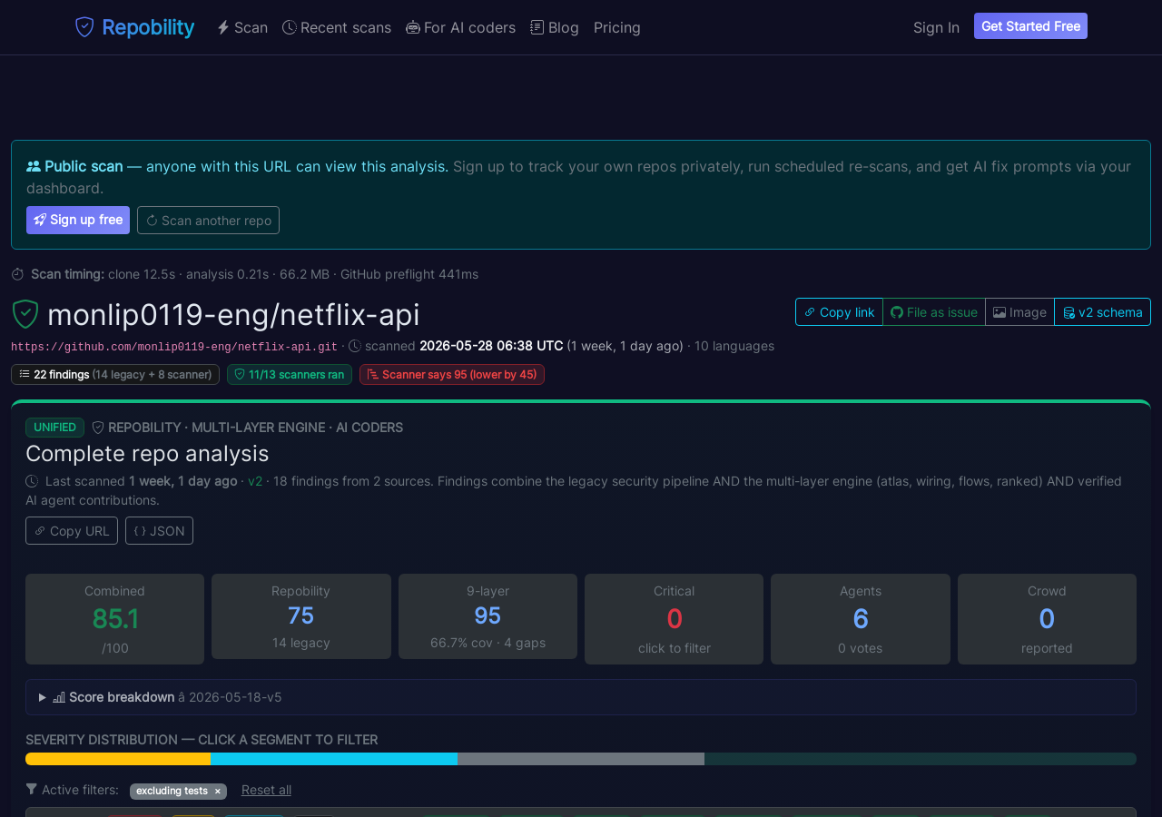Filter by cyan severity segment
The height and width of the screenshot is (817, 1162).
pyautogui.click(x=334, y=759)
